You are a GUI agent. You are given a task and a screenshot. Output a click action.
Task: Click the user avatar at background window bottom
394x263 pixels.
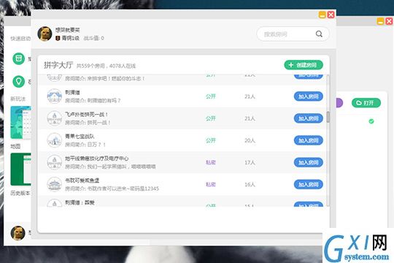pos(18,233)
